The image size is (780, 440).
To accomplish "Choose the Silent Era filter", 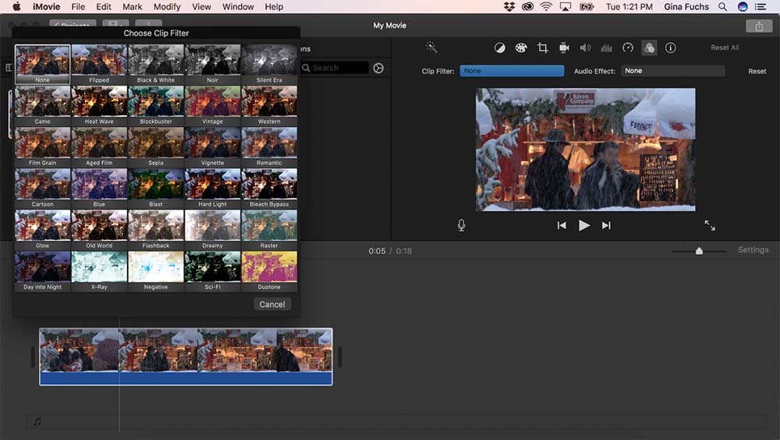I will 269,64.
